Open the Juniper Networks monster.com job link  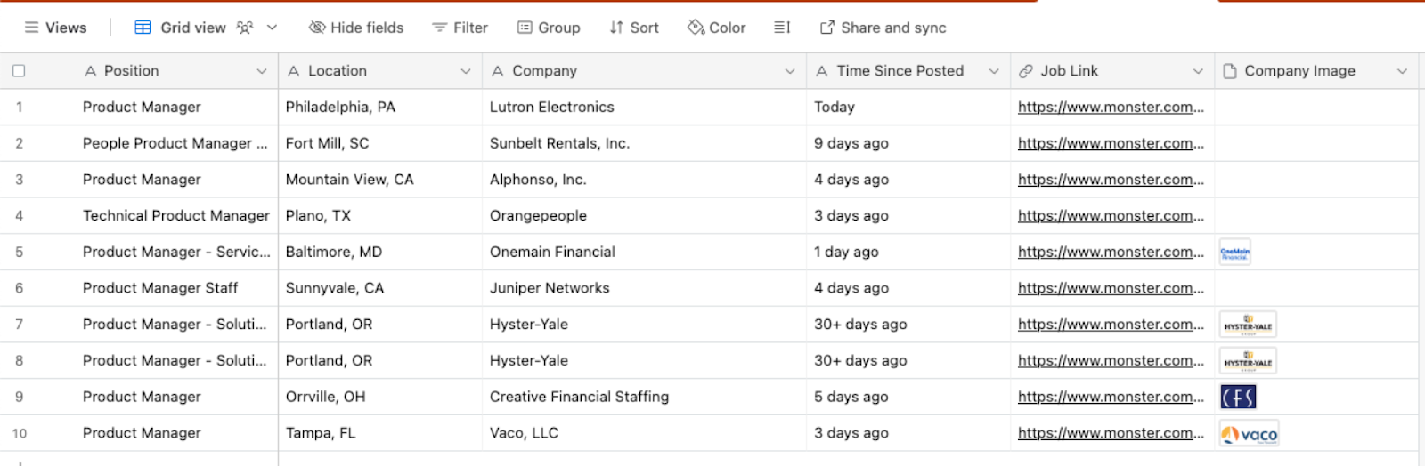tap(1111, 288)
